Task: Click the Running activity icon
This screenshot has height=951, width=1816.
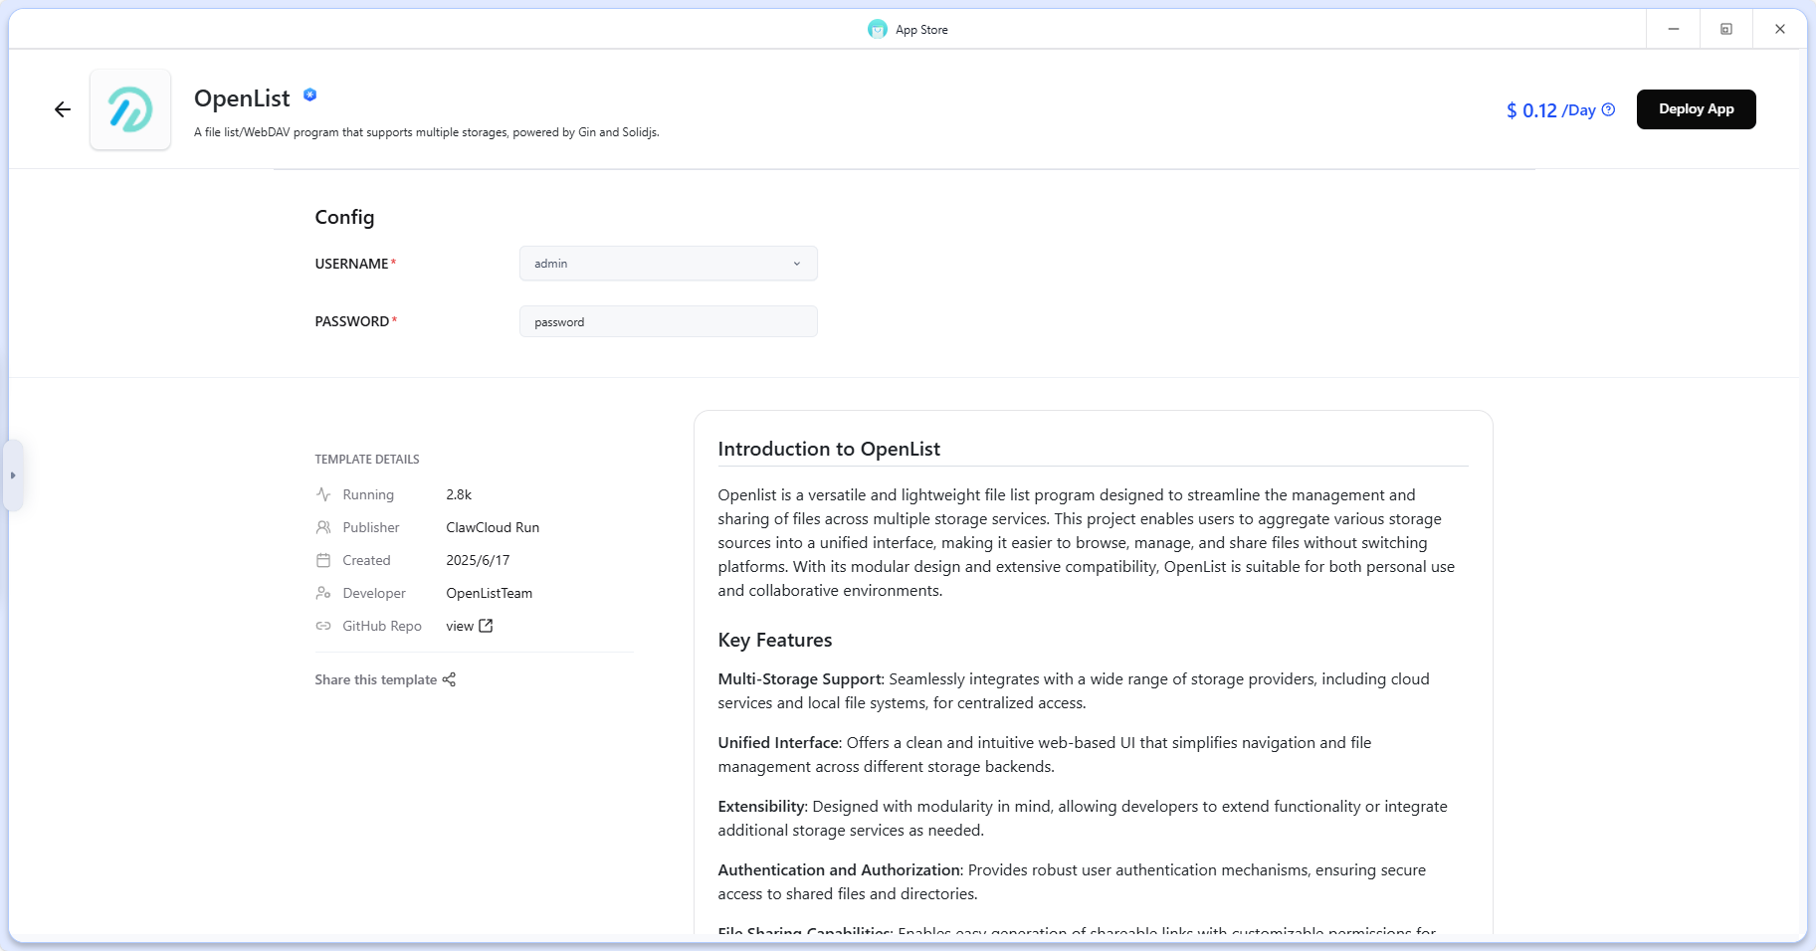Action: [x=323, y=494]
